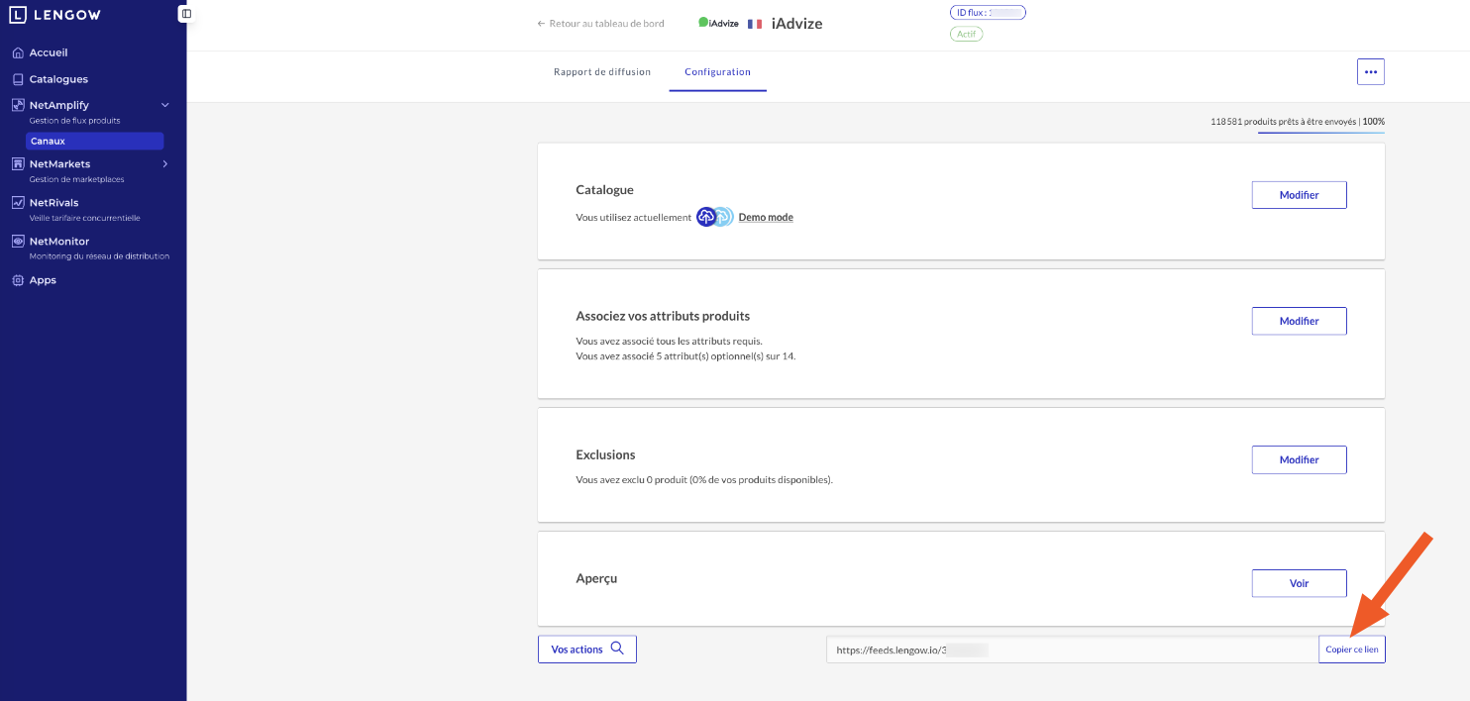
Task: Click Modifier for the Exclusions section
Action: (x=1299, y=459)
